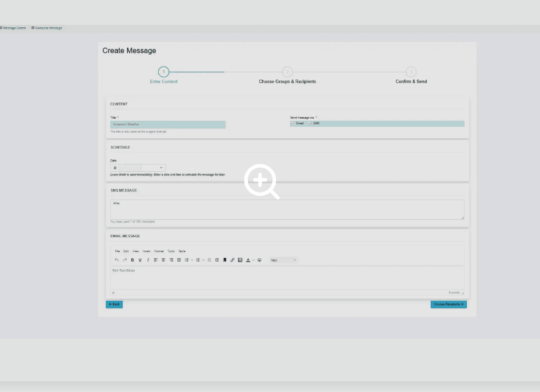
Task: Open the Compose Message breadcrumb link
Action: [48, 28]
